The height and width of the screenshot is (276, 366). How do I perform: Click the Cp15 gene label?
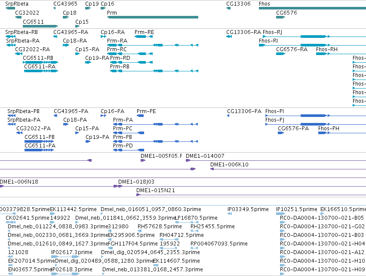point(82,22)
